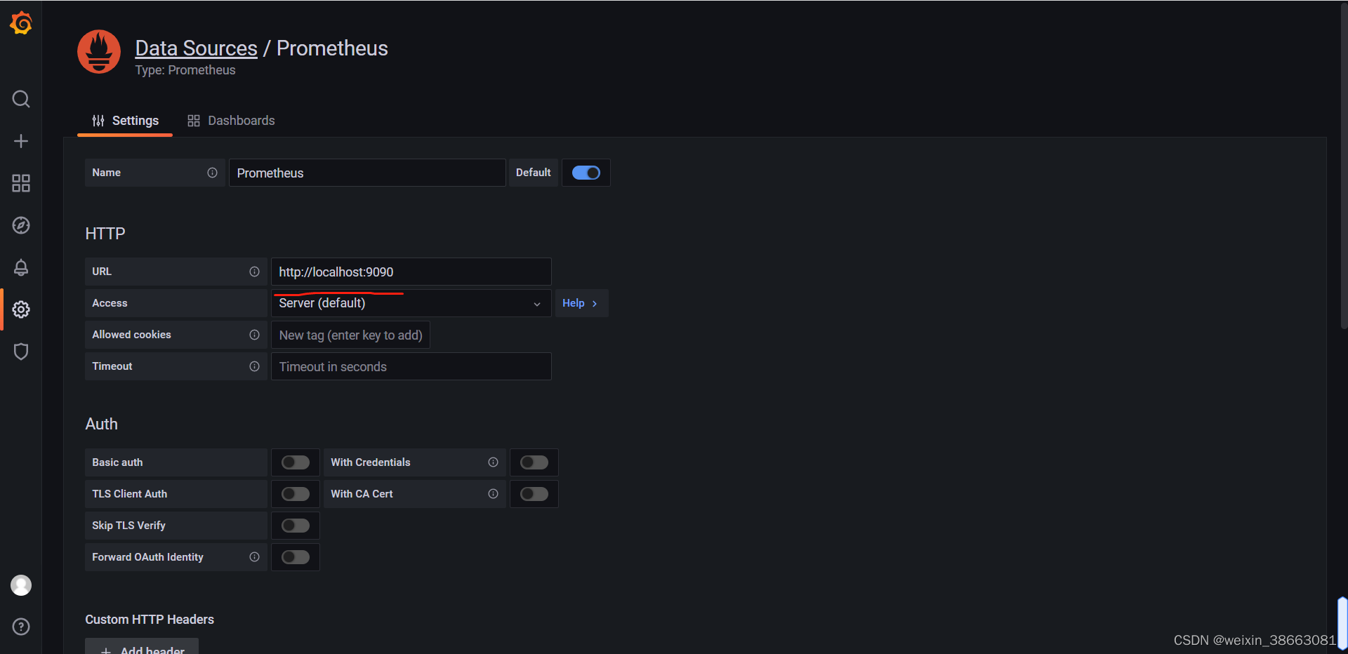Go to the Data Sources breadcrumb link
Image resolution: width=1348 pixels, height=654 pixels.
197,48
